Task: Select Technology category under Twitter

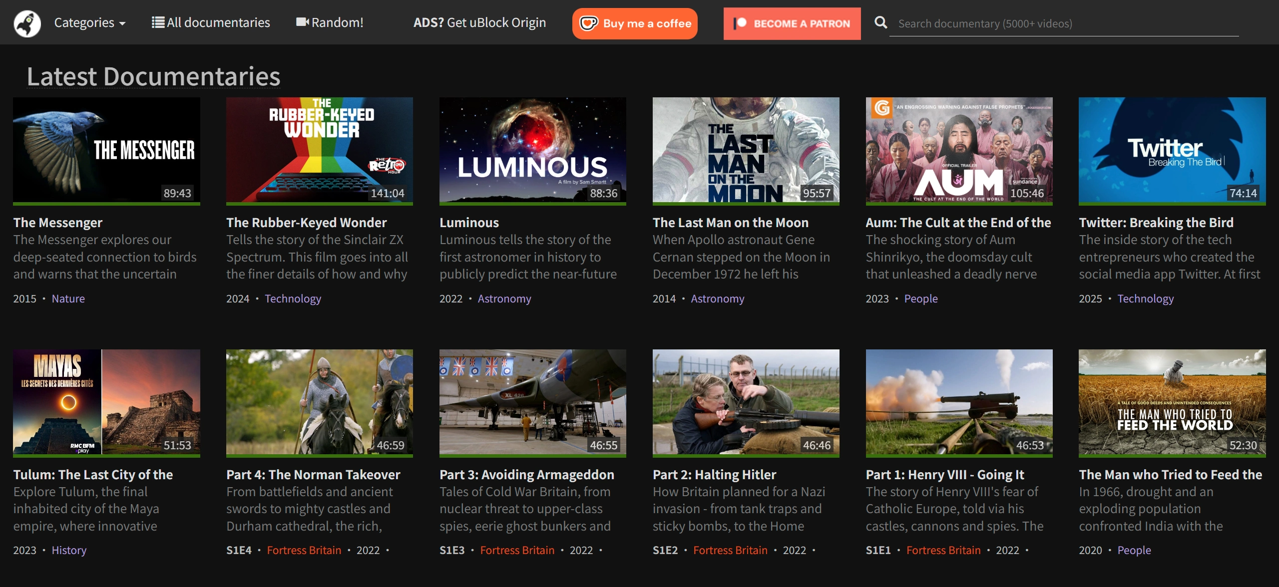Action: [1146, 298]
